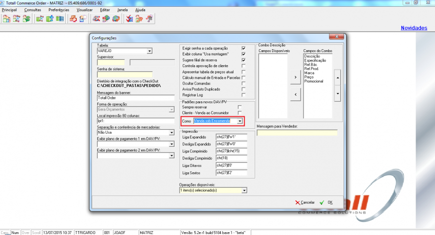Open 'Forma de operação' Gera Orçamentos dropdown
The width and height of the screenshot is (435, 235).
172,110
